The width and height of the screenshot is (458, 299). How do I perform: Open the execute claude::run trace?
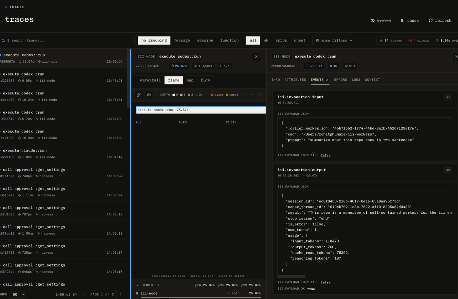tap(63, 154)
